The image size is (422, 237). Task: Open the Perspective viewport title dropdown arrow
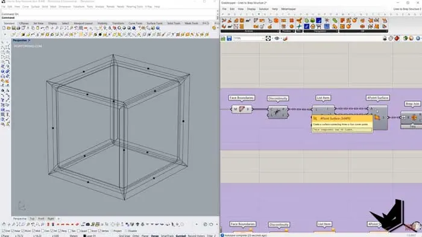click(29, 40)
